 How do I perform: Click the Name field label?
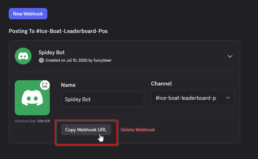(x=68, y=85)
